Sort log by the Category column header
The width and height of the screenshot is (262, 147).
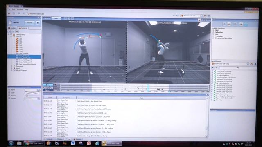point(66,98)
